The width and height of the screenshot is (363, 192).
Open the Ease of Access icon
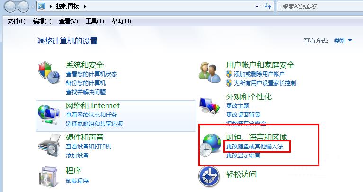pos(209,176)
